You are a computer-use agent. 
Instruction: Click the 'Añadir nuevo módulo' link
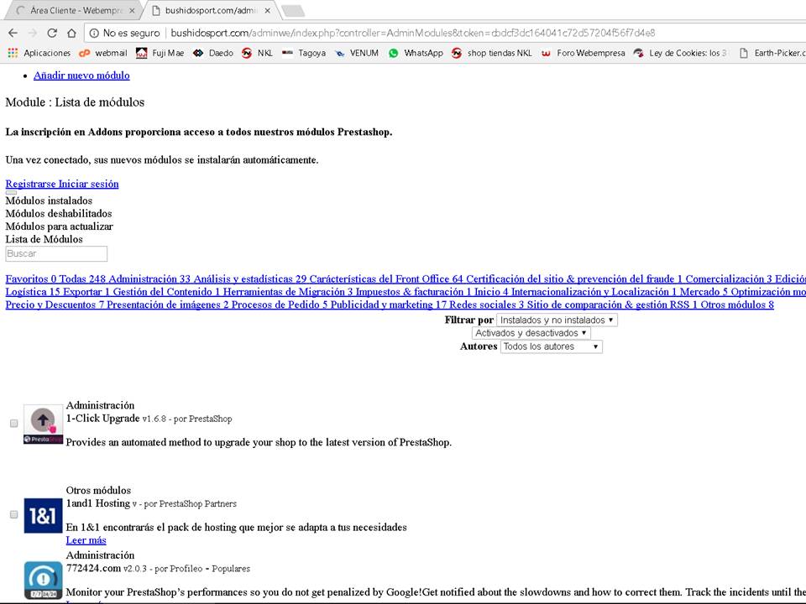point(81,75)
